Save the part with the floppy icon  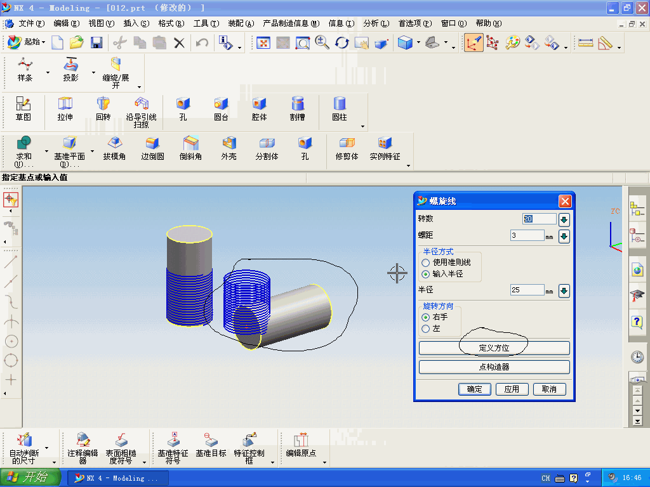click(96, 42)
